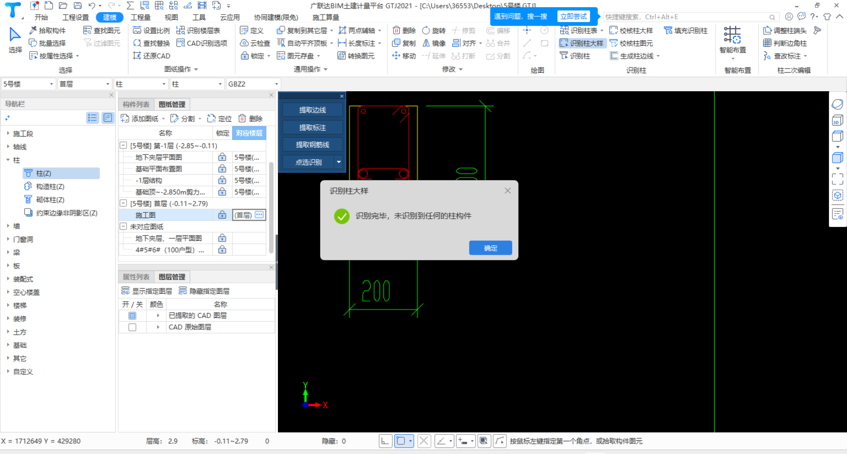Click the 移动 move tool
This screenshot has width=847, height=454.
pos(404,56)
